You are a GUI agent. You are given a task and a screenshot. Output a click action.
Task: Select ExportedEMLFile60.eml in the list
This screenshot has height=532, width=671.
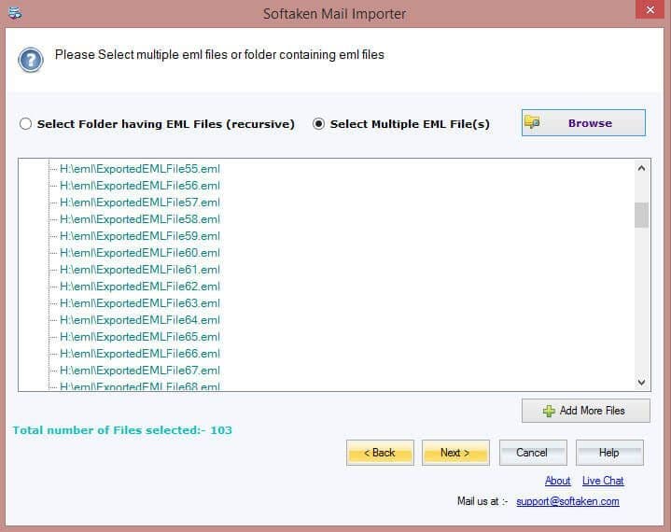(139, 253)
